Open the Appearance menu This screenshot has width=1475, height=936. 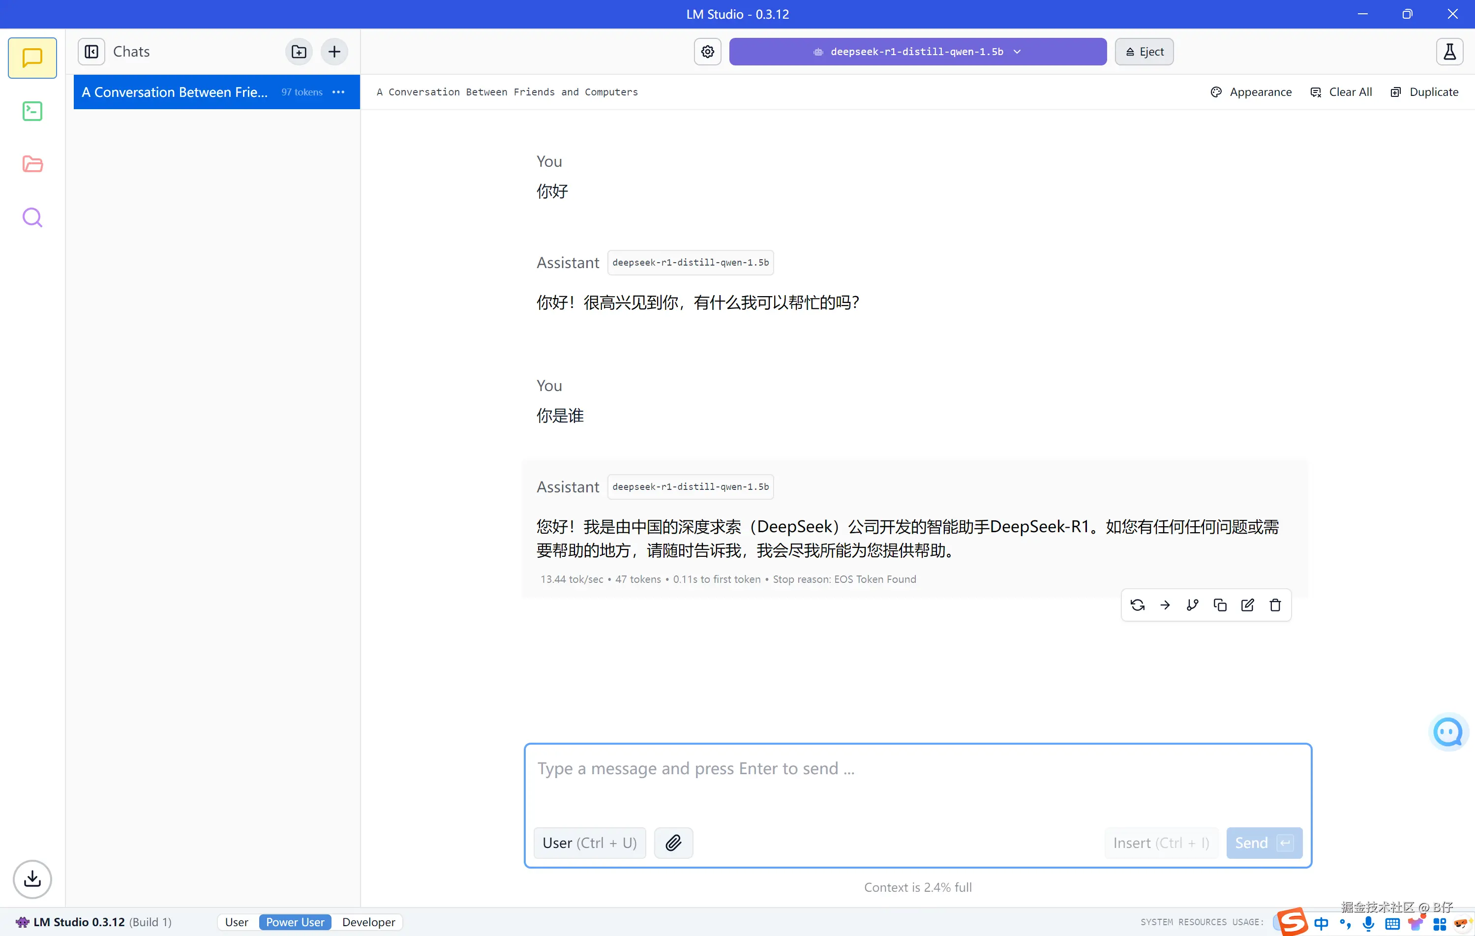1251,92
